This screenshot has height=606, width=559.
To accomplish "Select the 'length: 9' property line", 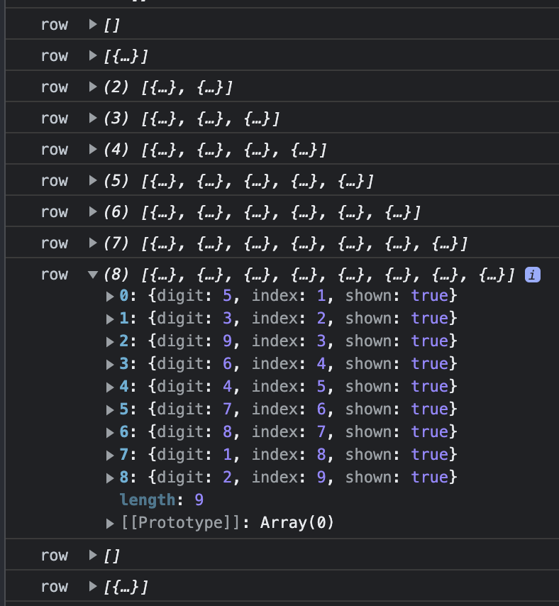I will [x=162, y=500].
